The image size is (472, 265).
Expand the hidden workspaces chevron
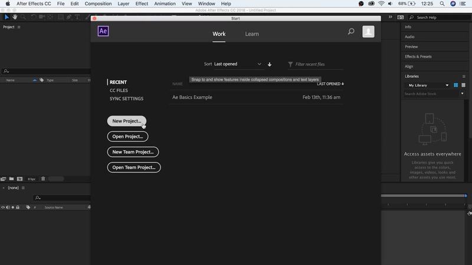click(x=390, y=17)
